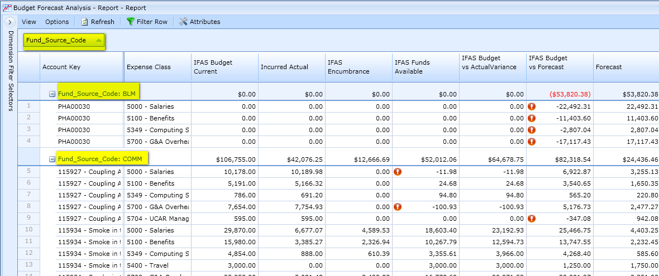The width and height of the screenshot is (659, 276).
Task: Collapse the Fund_Source_Code: COMM group
Action: pos(52,159)
